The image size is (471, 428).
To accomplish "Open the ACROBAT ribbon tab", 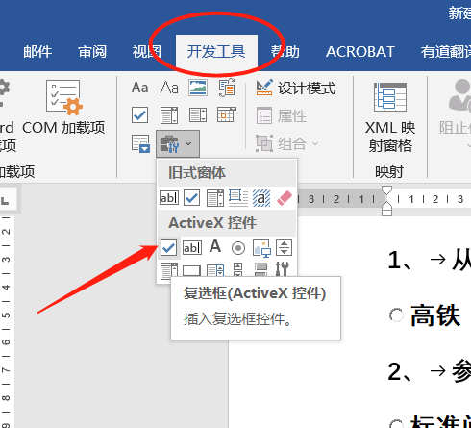I will 360,52.
